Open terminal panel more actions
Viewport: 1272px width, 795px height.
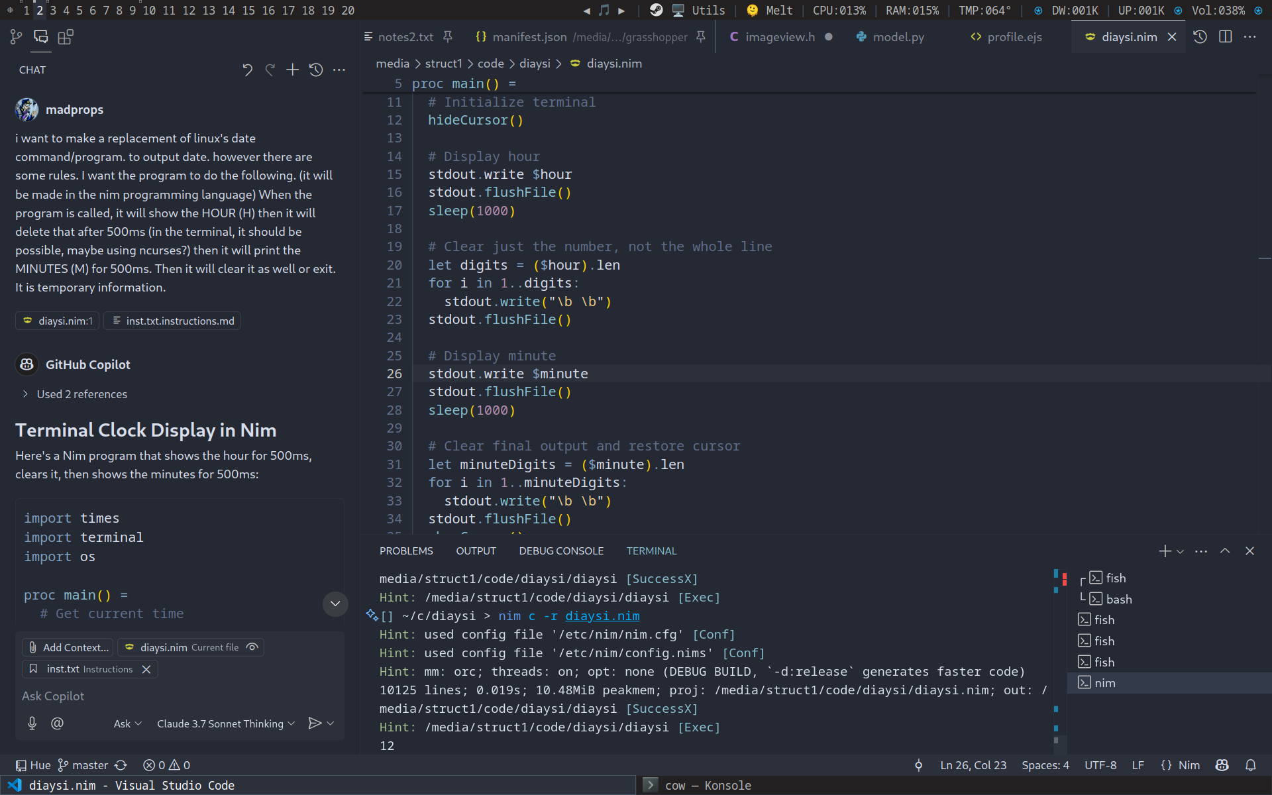1201,551
